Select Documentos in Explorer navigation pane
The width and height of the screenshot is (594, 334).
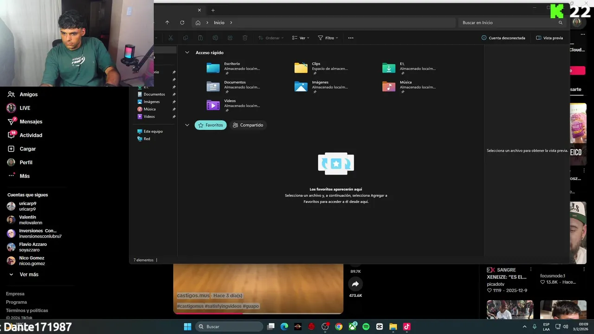pyautogui.click(x=154, y=94)
